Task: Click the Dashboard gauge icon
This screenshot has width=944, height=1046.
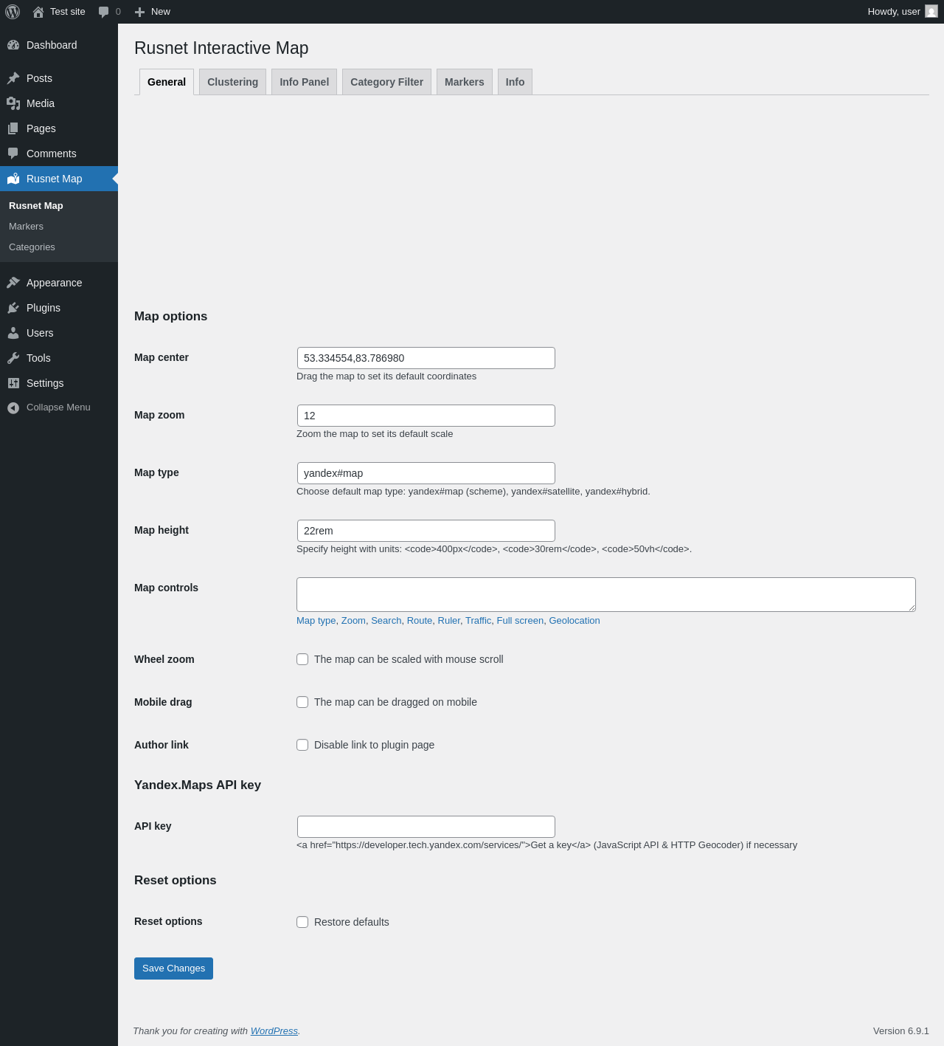Action: [13, 45]
